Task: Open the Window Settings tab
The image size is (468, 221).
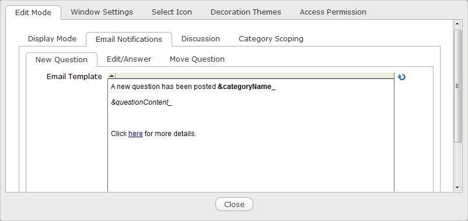Action: pos(102,12)
